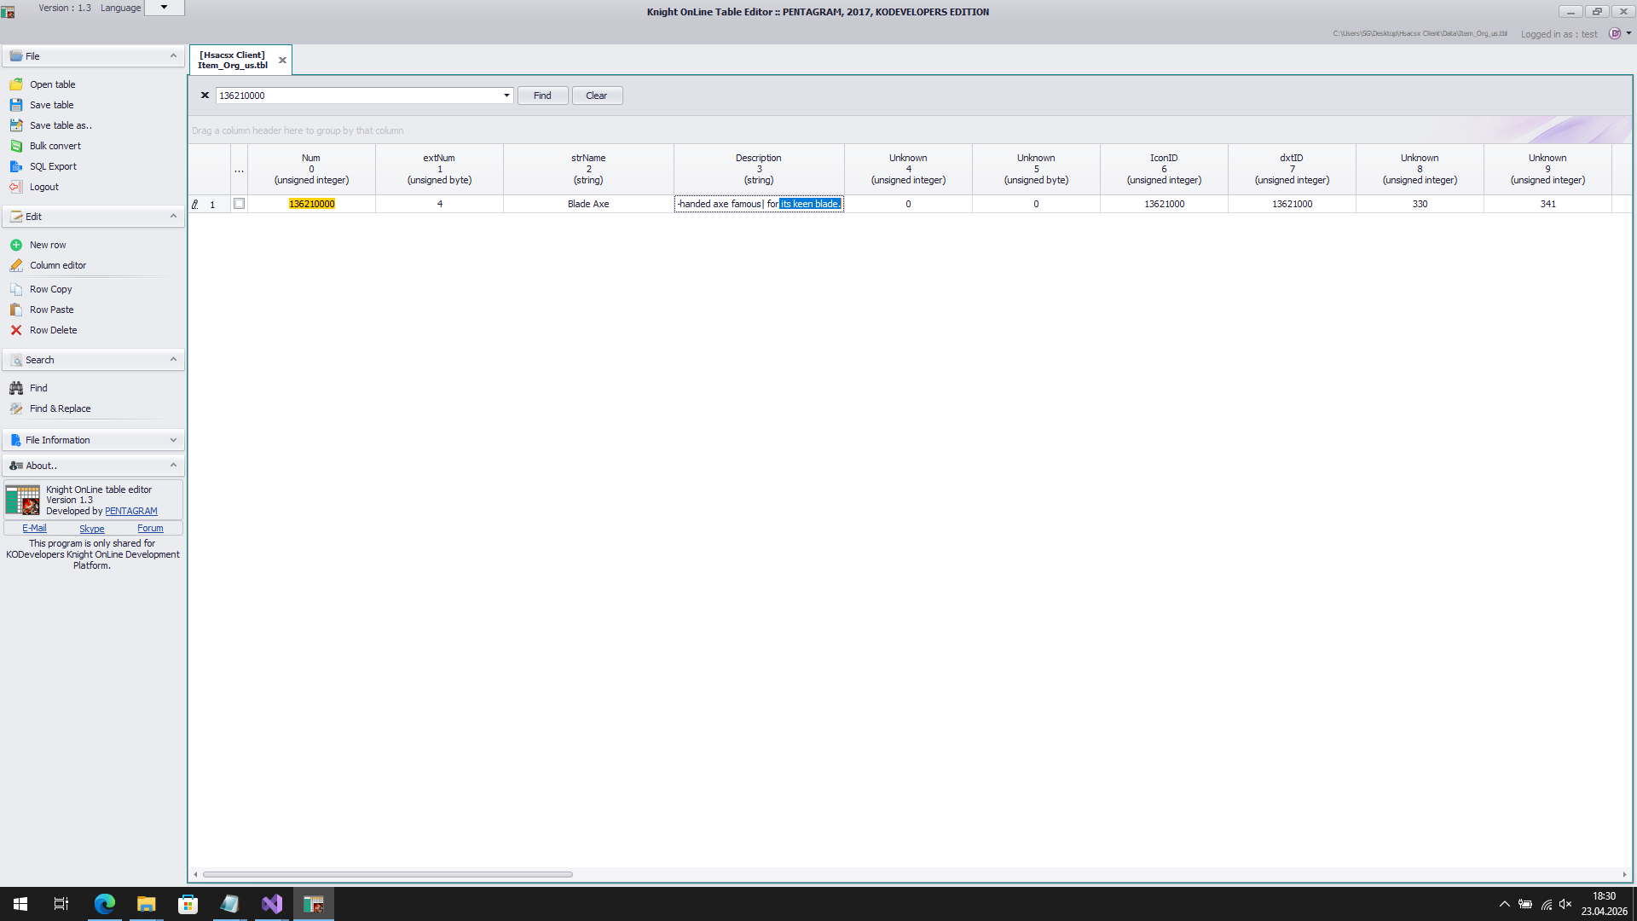
Task: Switch to the Item_Org_us.tbl tab
Action: (233, 61)
